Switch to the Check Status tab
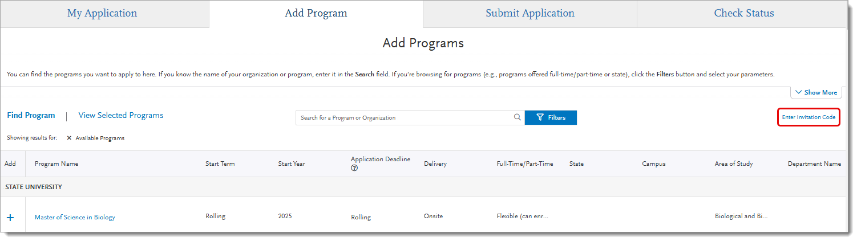The height and width of the screenshot is (241, 857). (743, 14)
